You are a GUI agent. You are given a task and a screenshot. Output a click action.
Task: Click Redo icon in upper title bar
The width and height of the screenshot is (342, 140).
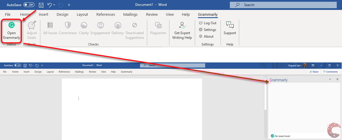[x=61, y=5]
